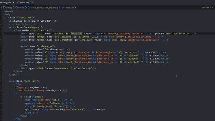Close the index.php tab
The height and width of the screenshot is (121, 215).
[32, 2]
